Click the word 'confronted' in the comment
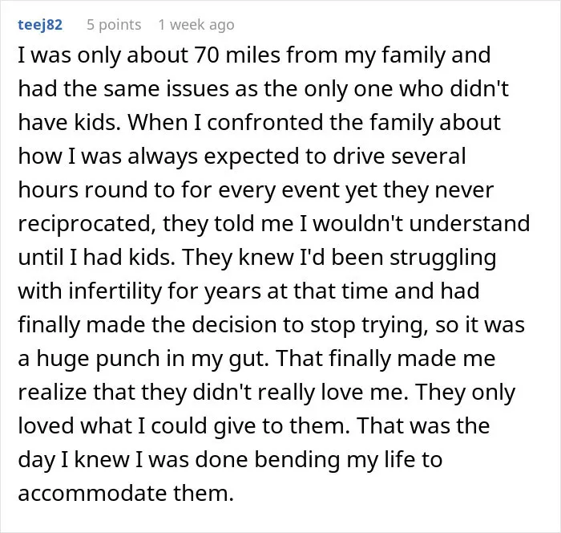The image size is (561, 533). (x=265, y=123)
